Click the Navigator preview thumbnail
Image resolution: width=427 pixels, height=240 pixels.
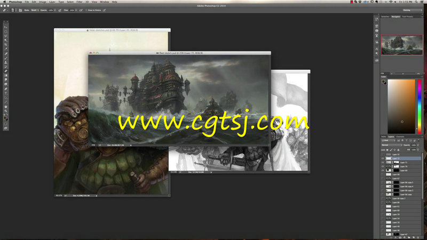(x=402, y=45)
